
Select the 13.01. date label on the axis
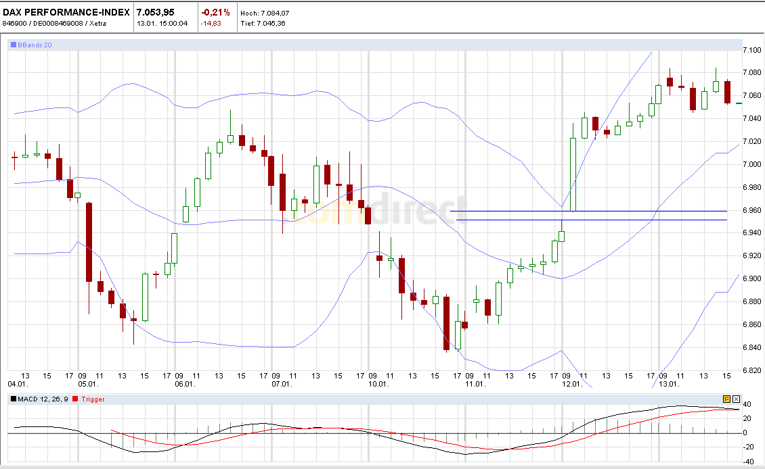(x=670, y=382)
